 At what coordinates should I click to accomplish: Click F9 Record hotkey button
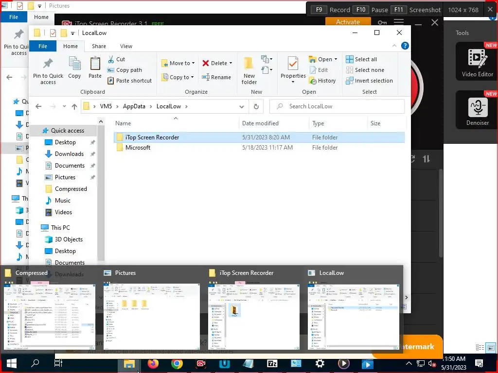pyautogui.click(x=319, y=10)
